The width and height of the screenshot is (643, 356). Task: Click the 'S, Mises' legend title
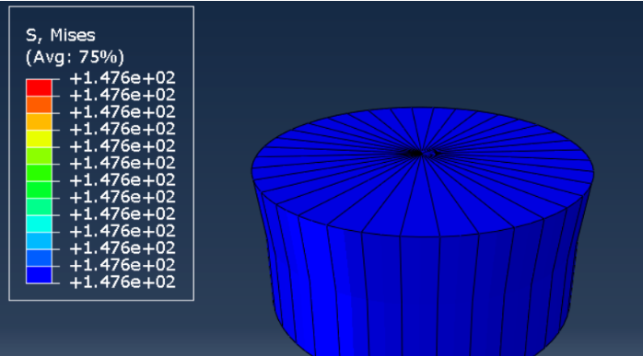(x=60, y=35)
